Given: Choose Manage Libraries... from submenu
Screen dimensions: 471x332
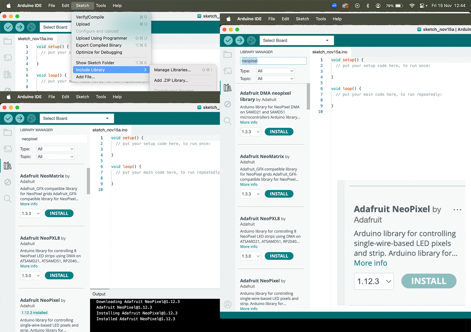Looking at the screenshot, I should coord(183,70).
